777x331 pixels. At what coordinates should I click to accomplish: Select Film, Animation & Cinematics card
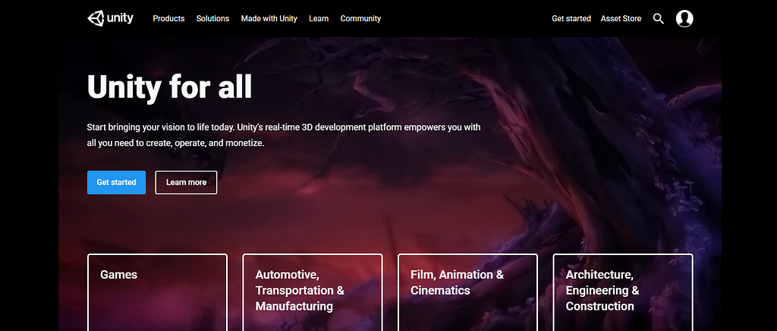pyautogui.click(x=467, y=292)
